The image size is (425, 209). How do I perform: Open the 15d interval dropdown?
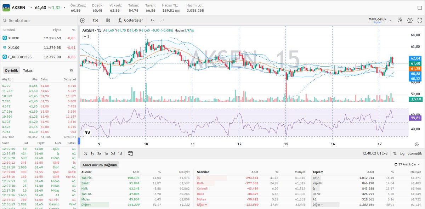pyautogui.click(x=95, y=21)
